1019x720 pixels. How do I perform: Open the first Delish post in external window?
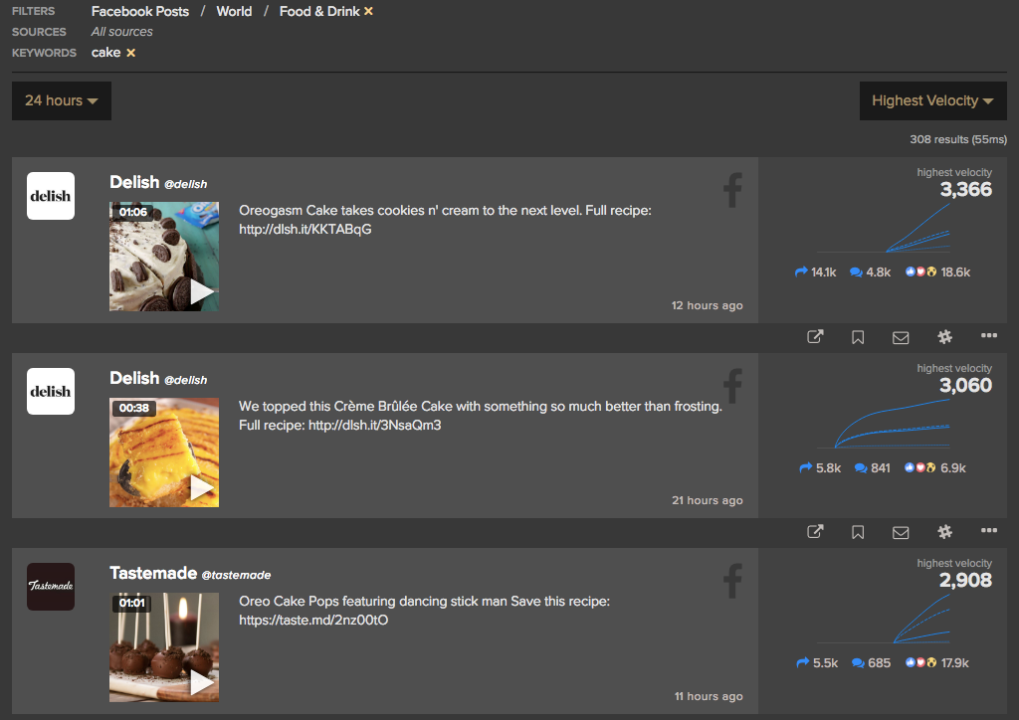pyautogui.click(x=815, y=337)
